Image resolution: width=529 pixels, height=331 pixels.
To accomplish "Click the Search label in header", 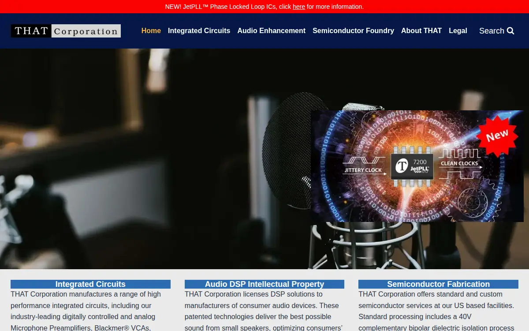I will click(x=492, y=31).
